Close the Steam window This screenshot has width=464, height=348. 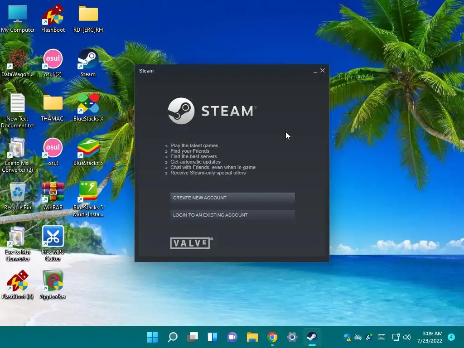click(x=323, y=70)
